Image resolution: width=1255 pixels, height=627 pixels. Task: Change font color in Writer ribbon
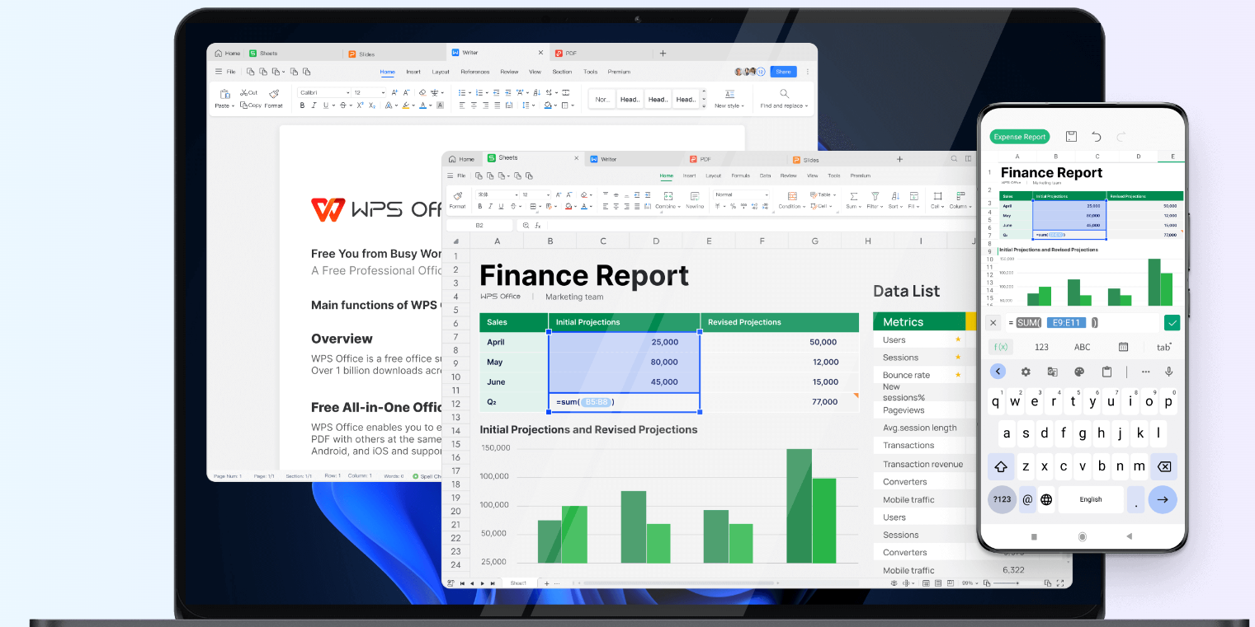(422, 105)
